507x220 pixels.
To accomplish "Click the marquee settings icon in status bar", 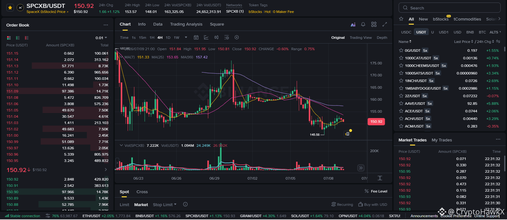I will point(48,216).
